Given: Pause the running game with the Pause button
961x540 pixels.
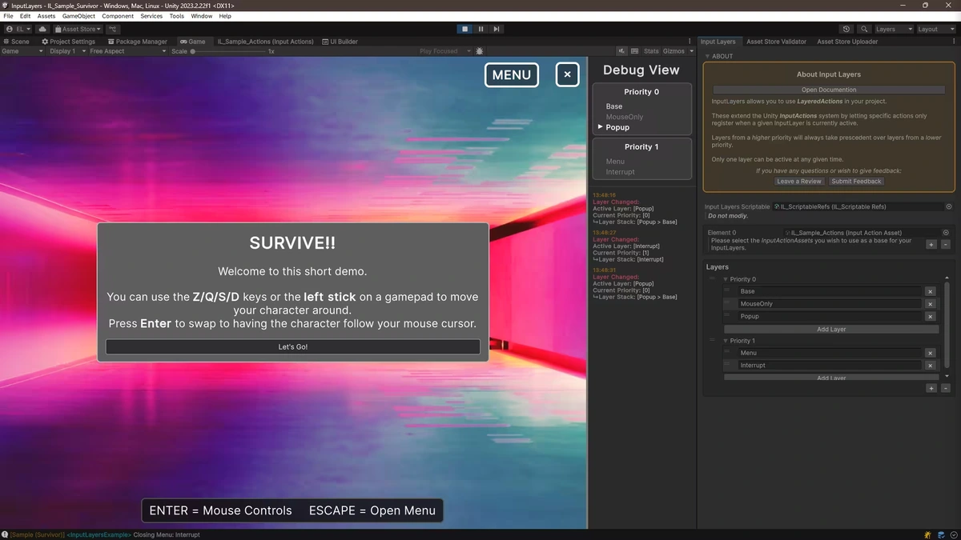Looking at the screenshot, I should click(480, 29).
